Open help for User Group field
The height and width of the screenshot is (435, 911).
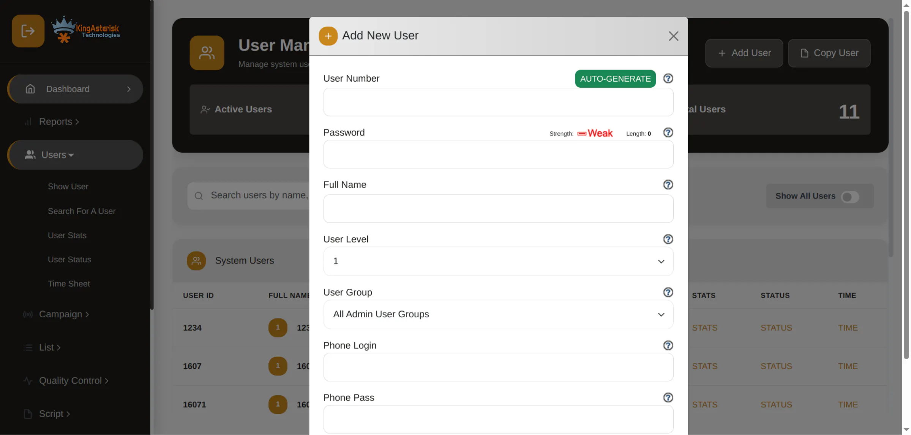[x=668, y=292]
